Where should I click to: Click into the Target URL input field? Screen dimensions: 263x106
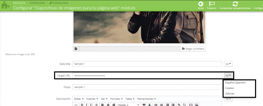click(147, 75)
